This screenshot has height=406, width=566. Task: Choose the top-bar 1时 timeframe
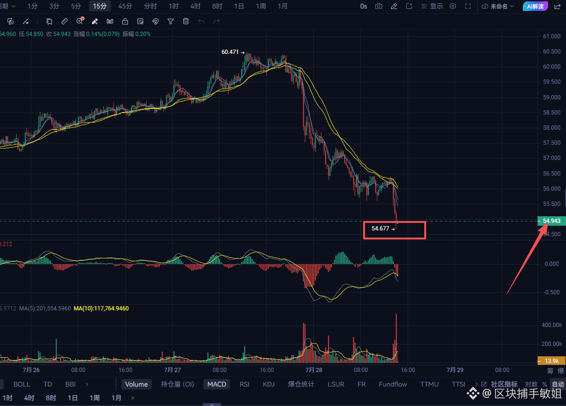(173, 6)
